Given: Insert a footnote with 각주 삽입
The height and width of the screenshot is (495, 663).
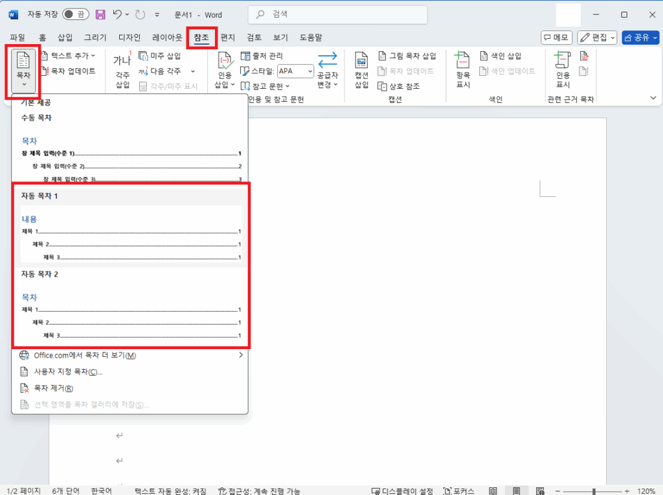Looking at the screenshot, I should pos(122,70).
